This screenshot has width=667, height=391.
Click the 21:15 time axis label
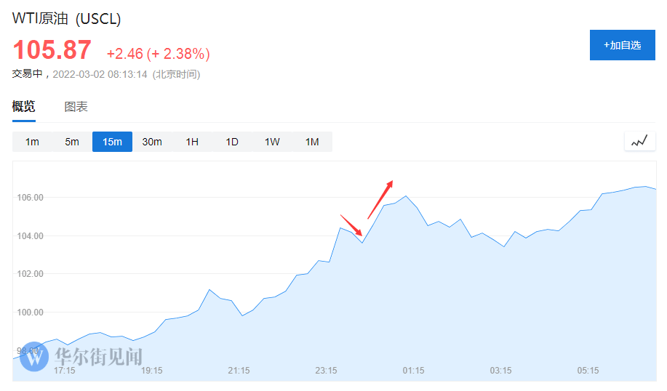point(239,371)
